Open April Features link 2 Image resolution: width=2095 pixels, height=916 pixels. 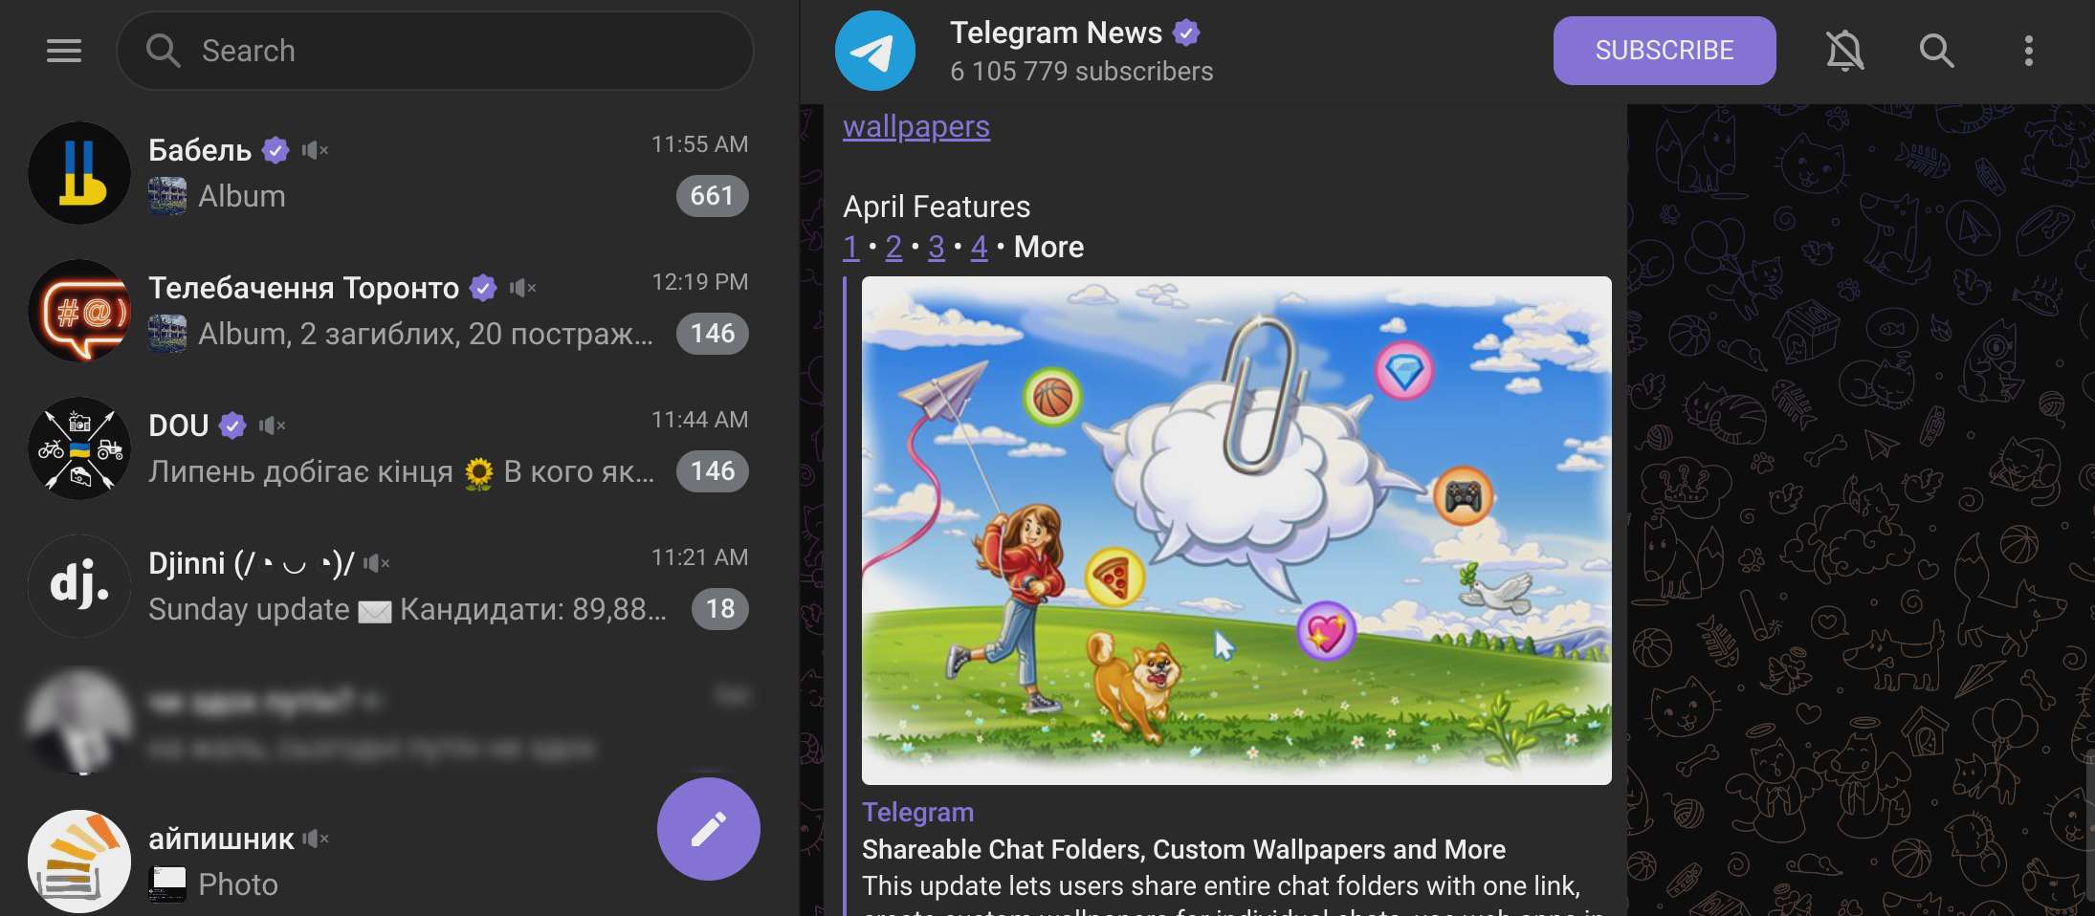[893, 247]
